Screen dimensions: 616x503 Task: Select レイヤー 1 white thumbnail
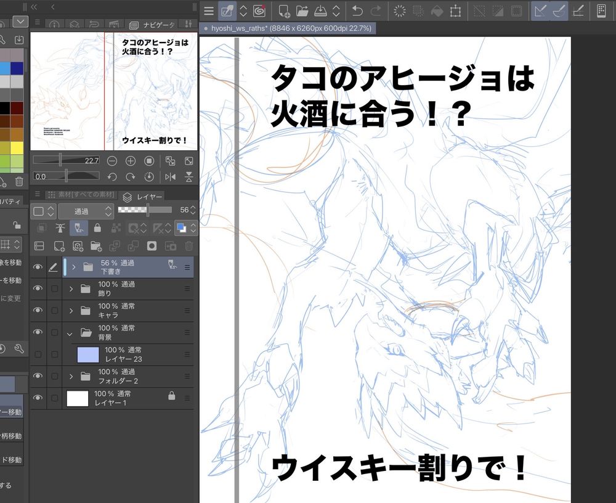[x=78, y=398]
